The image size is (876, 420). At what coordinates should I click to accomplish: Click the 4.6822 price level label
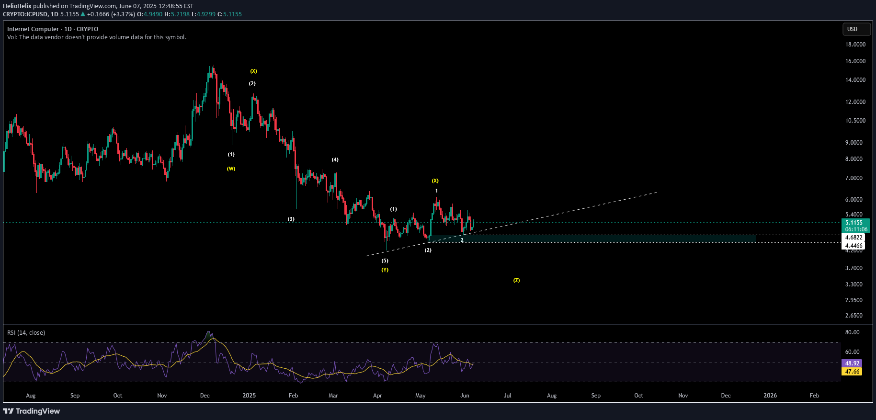tap(853, 238)
